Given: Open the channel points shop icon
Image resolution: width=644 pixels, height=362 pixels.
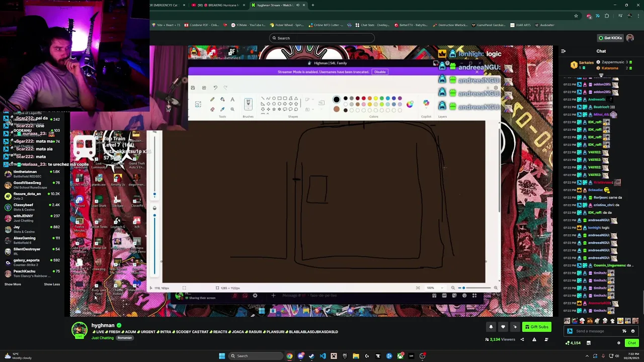Looking at the screenshot, I should coord(588,343).
